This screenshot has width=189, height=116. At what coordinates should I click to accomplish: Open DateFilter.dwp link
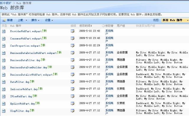(20, 82)
